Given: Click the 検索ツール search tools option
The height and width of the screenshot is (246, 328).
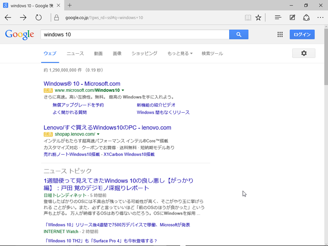Looking at the screenshot, I should pos(212,53).
